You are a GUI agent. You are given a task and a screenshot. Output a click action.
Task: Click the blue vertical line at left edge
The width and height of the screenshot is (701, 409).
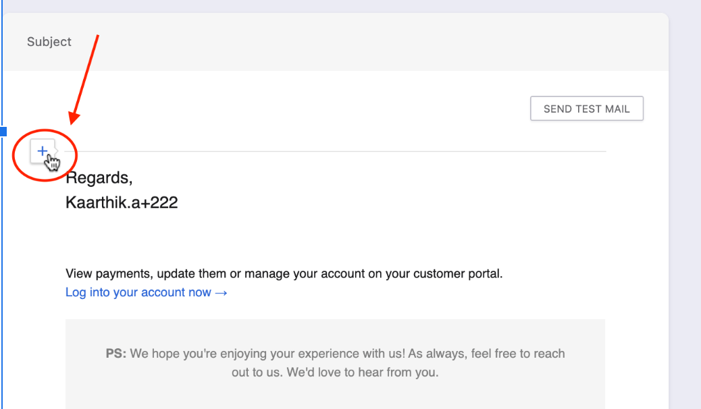click(x=2, y=270)
